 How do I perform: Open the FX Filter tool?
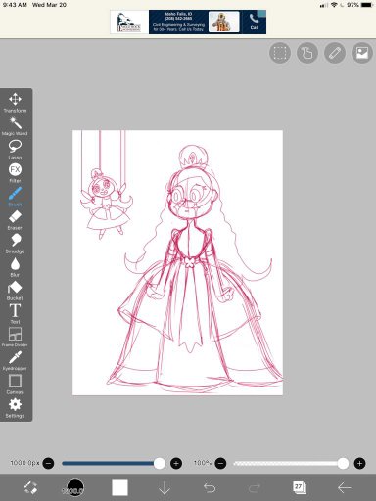coord(15,173)
